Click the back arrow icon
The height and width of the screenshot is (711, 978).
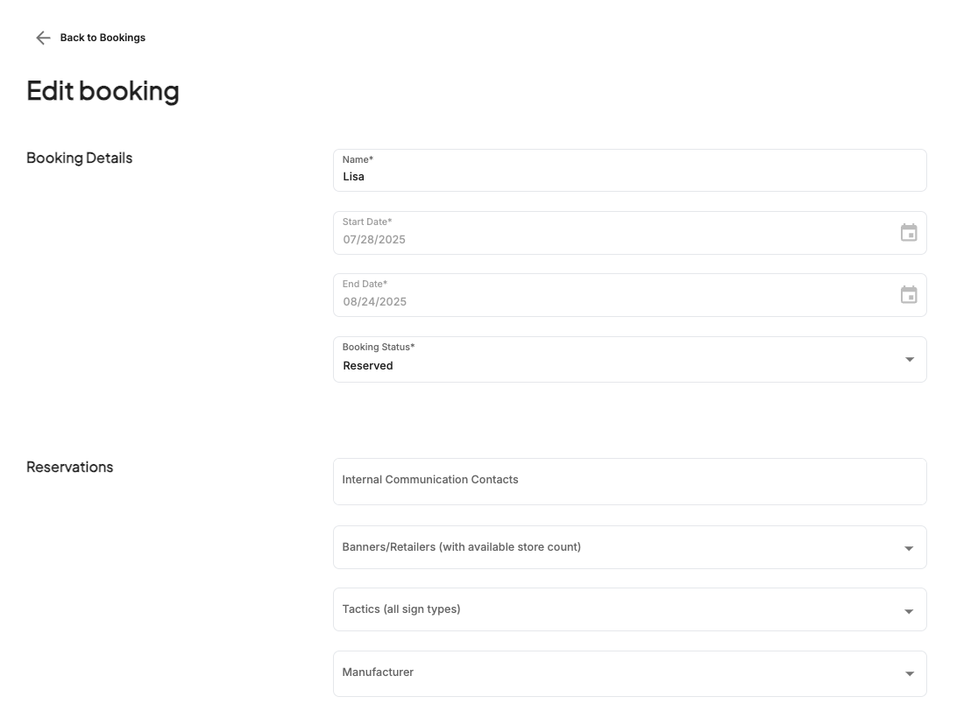(x=43, y=38)
